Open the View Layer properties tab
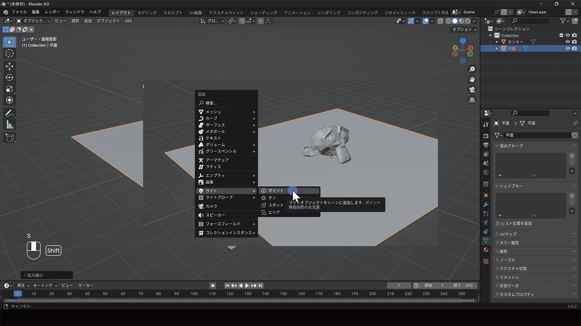 (486, 154)
